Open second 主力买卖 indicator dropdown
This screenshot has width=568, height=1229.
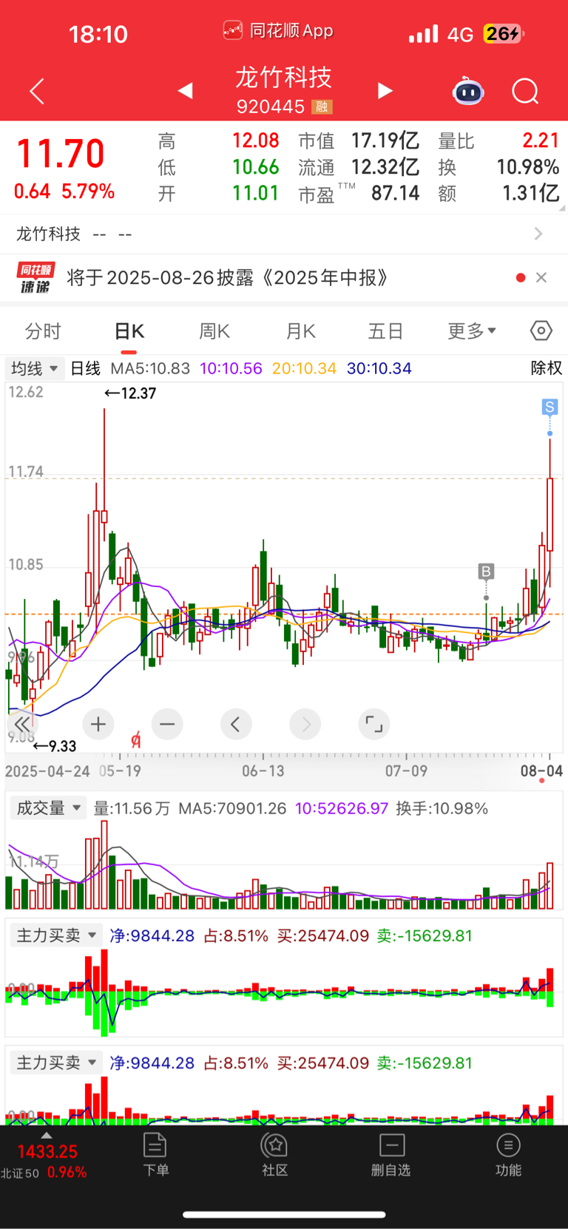tap(56, 1063)
